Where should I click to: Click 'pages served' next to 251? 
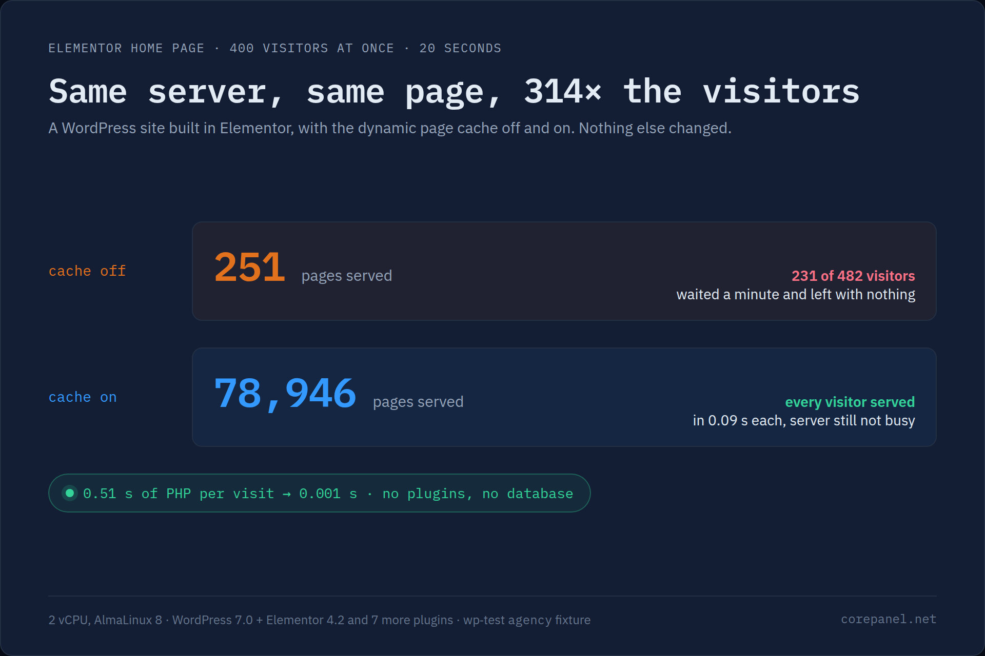[347, 276]
